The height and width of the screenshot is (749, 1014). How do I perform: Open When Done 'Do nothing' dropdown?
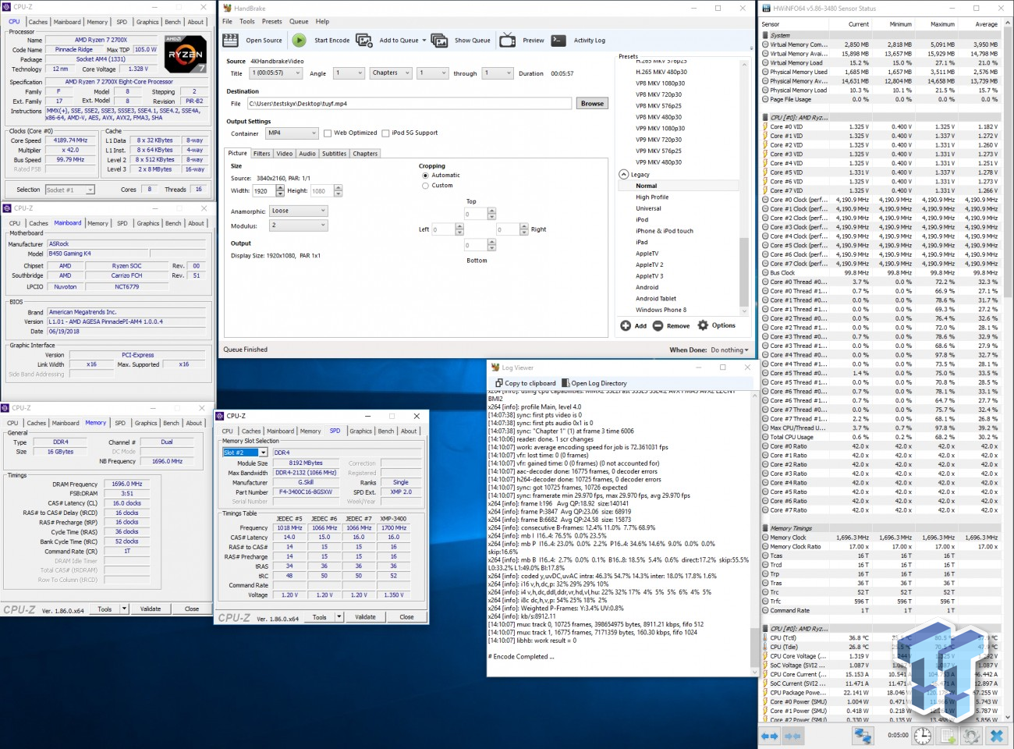[x=729, y=350]
